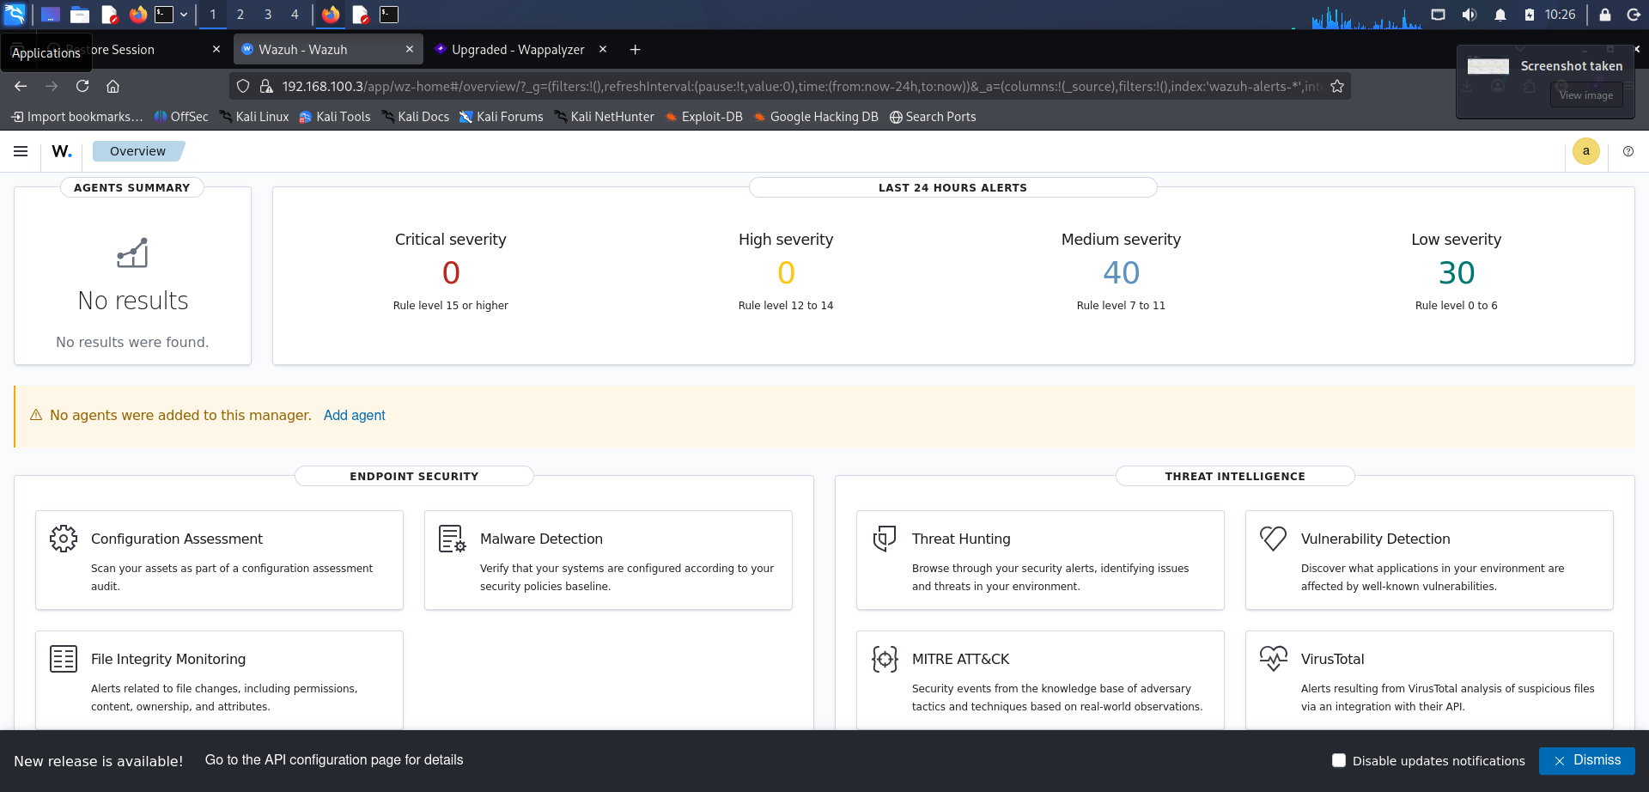The height and width of the screenshot is (792, 1649).
Task: Click the Threat Hunting shield icon
Action: tap(885, 539)
